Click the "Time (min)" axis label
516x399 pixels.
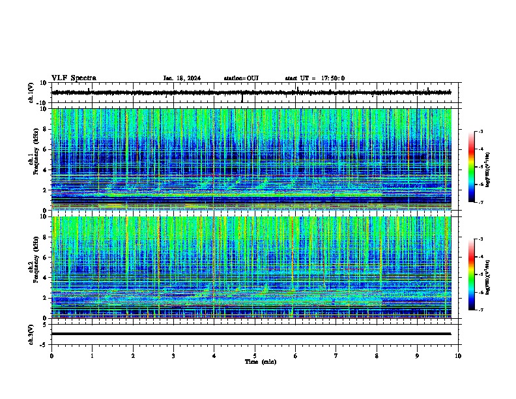tap(261, 362)
